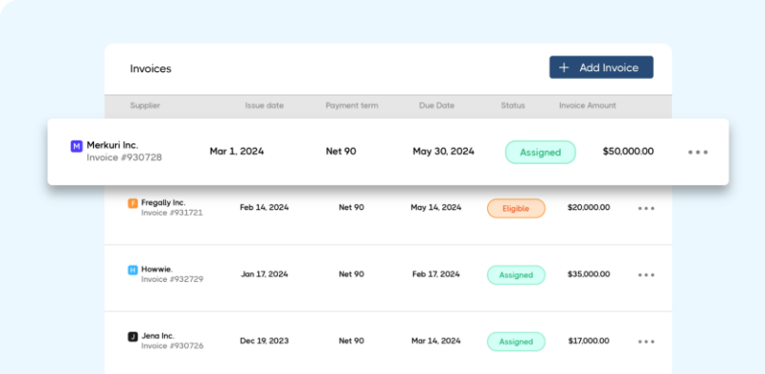The image size is (765, 374).
Task: Click the $20,000.00 invoice amount
Action: tap(588, 208)
